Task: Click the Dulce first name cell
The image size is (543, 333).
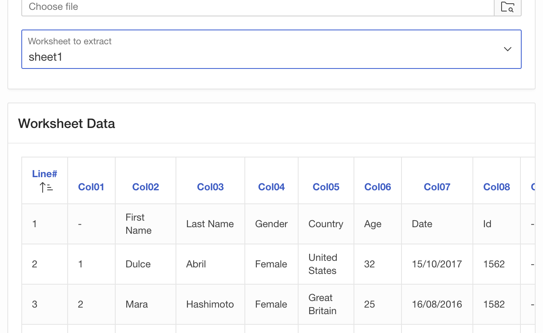Action: (138, 264)
